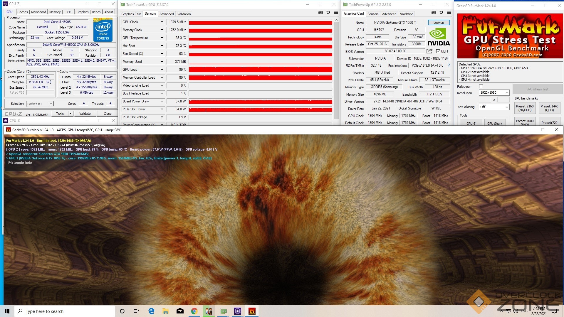The width and height of the screenshot is (564, 317).
Task: Switch to the Mainboard tab in CPU-Z
Action: point(38,12)
